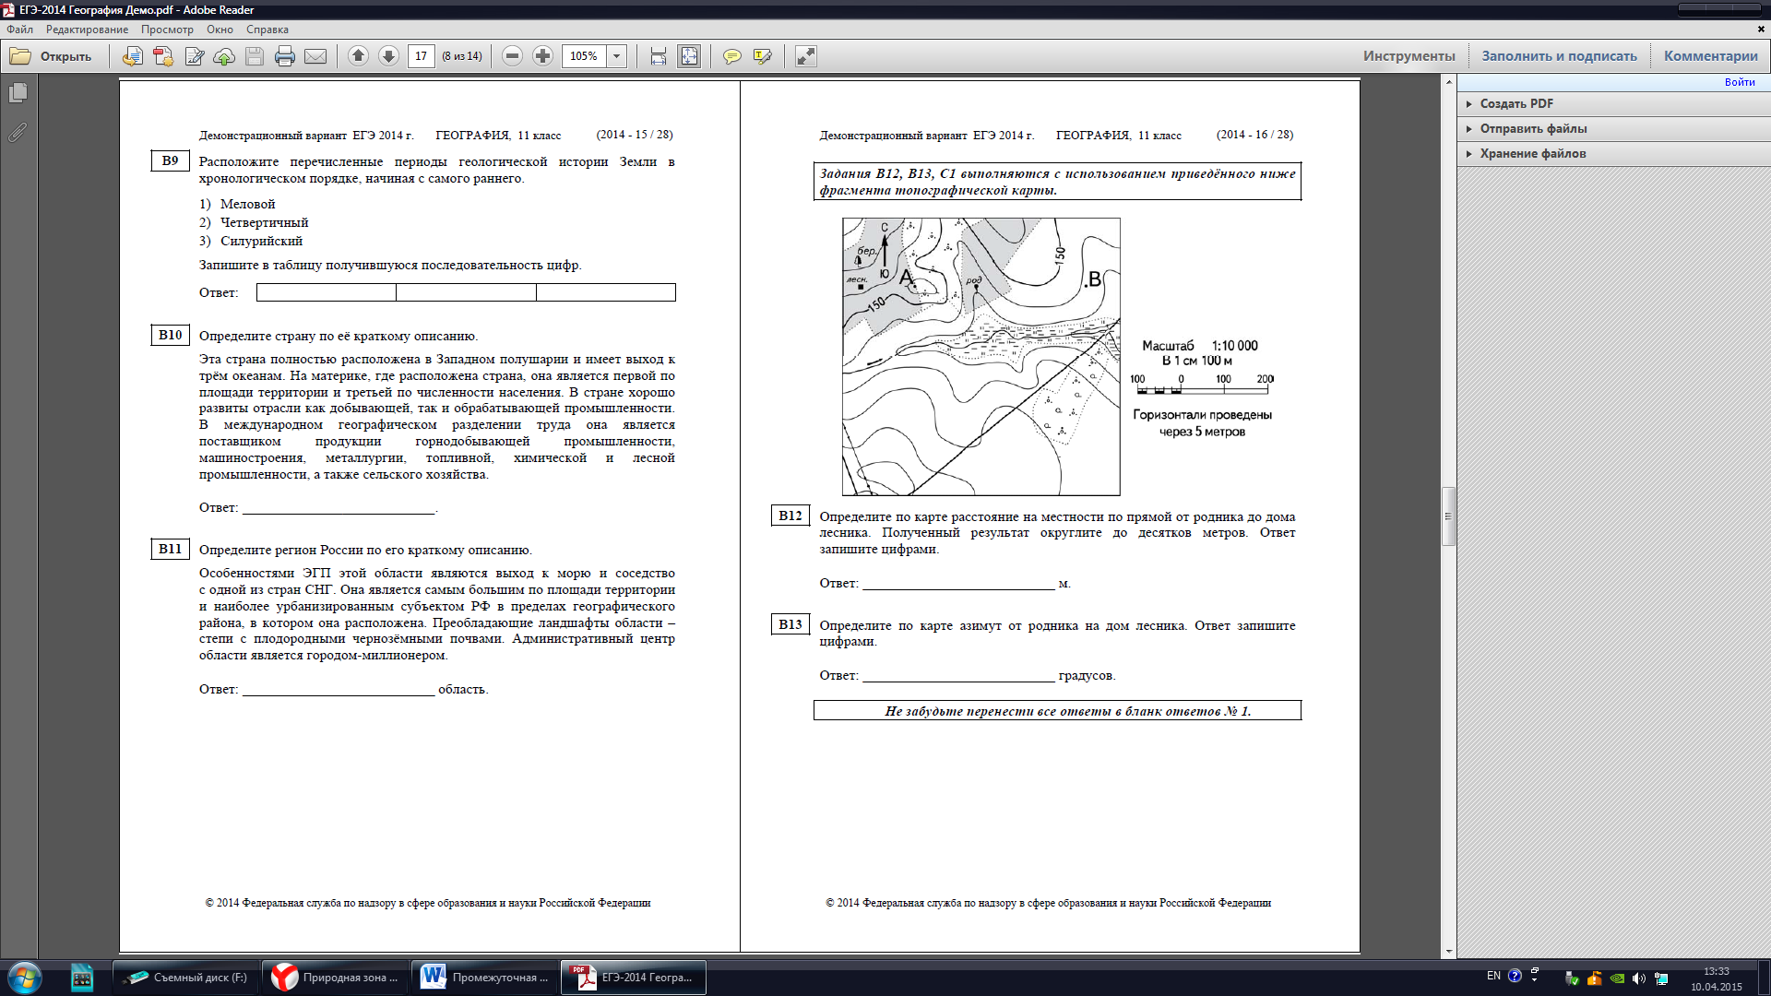Screen dimensions: 1771x996
Task: Click the zoom value field showing 105%
Action: [x=584, y=56]
